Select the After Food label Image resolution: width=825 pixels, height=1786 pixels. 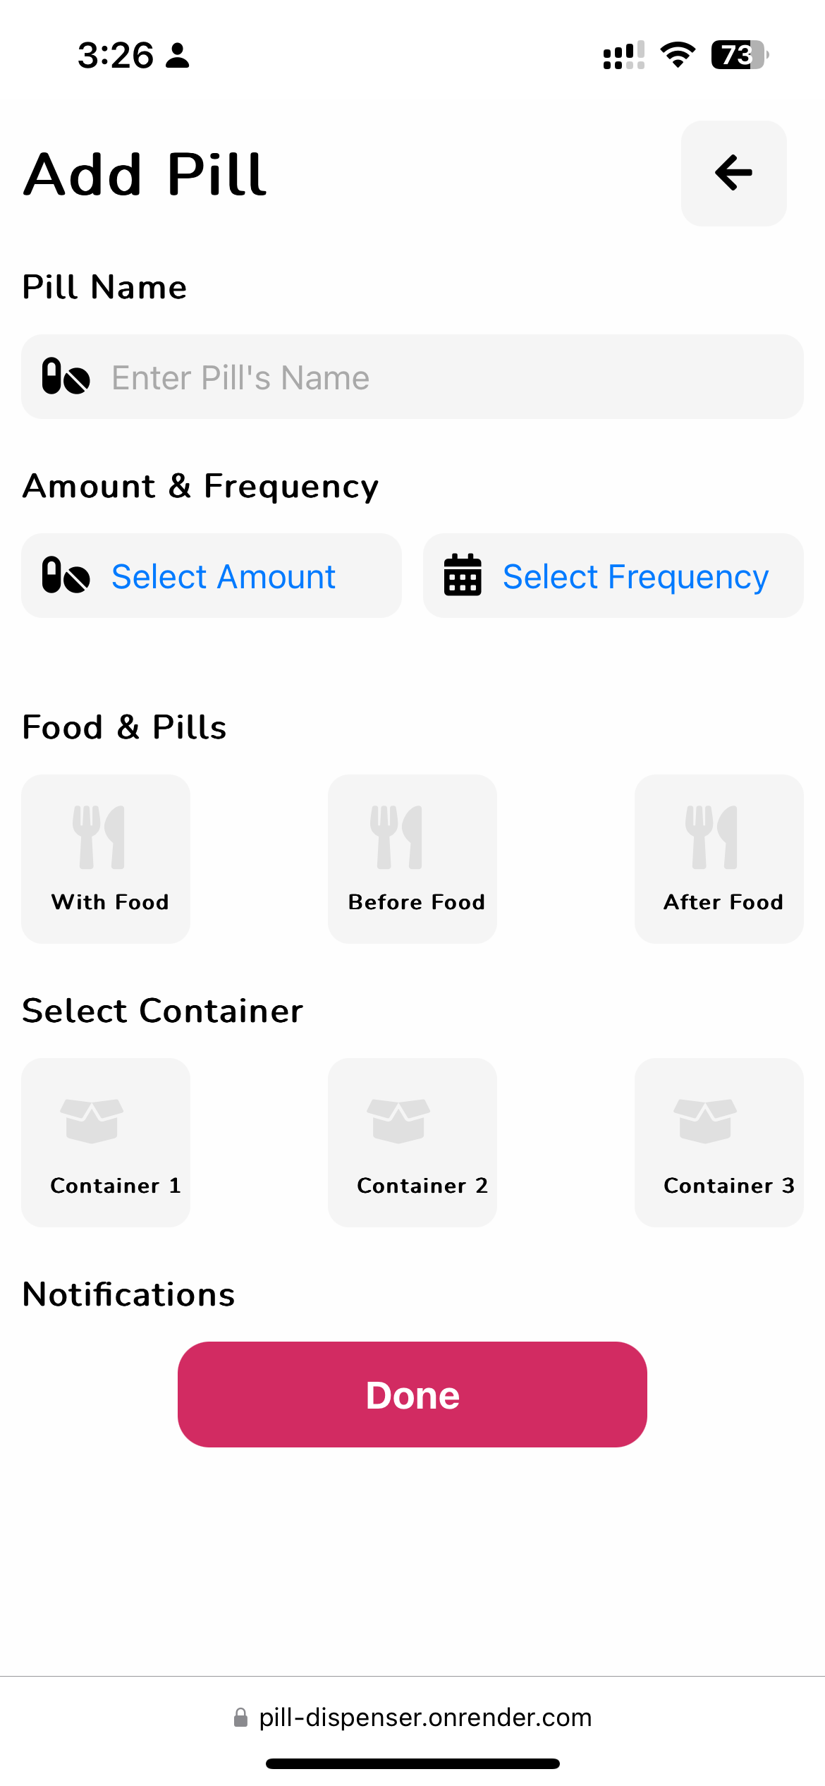coord(723,902)
